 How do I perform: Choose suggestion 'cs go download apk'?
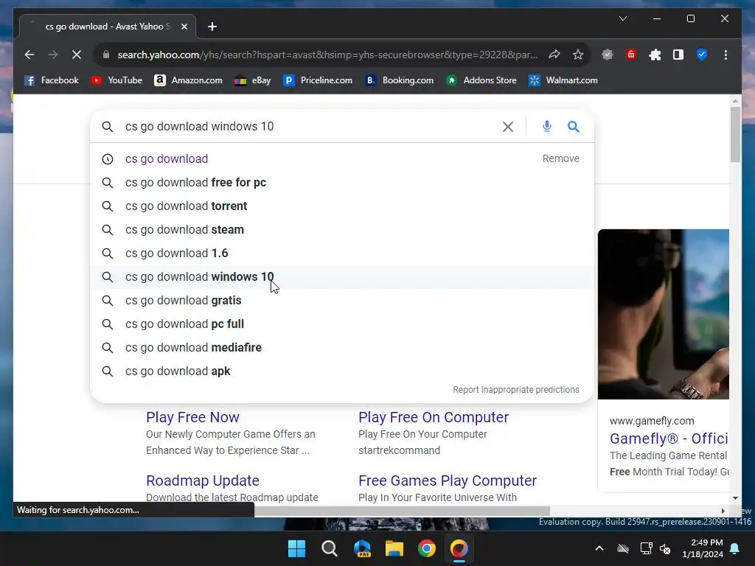[x=342, y=371]
